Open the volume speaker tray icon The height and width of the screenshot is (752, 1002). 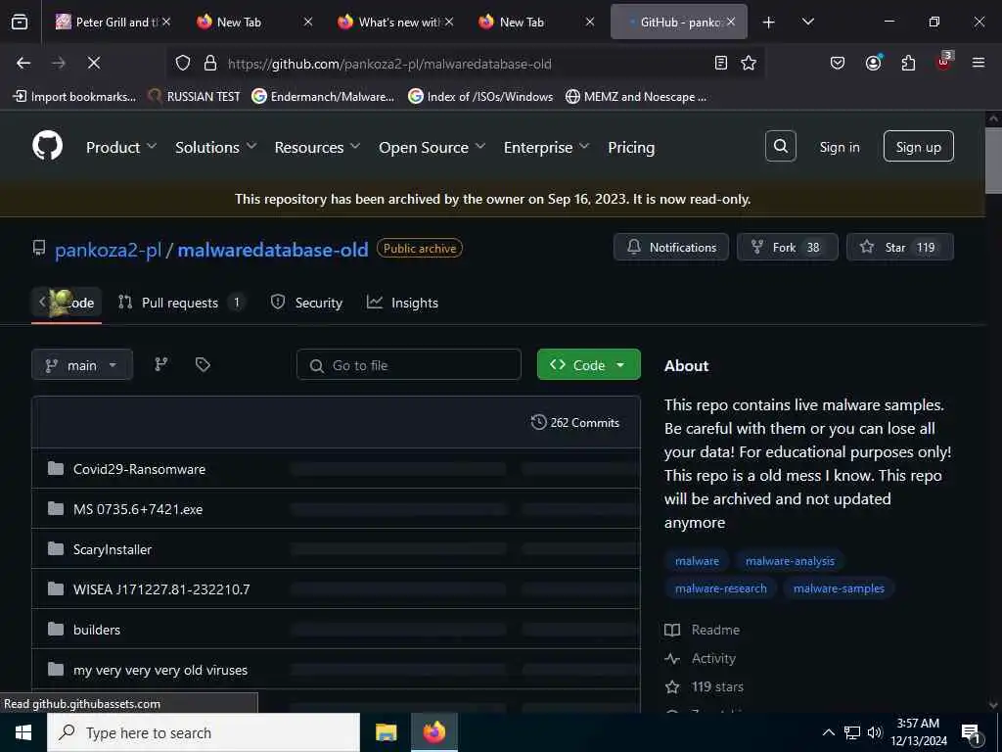point(875,732)
